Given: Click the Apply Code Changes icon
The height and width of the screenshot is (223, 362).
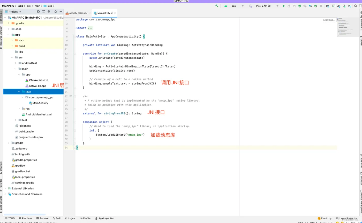Looking at the screenshot, I should pos(294,6).
